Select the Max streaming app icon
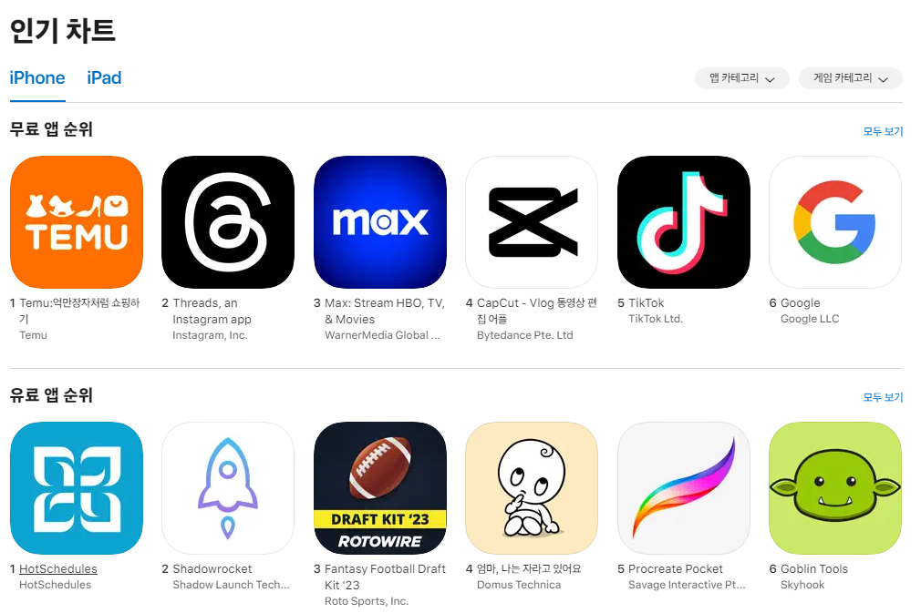This screenshot has height=613, width=921. (x=380, y=221)
